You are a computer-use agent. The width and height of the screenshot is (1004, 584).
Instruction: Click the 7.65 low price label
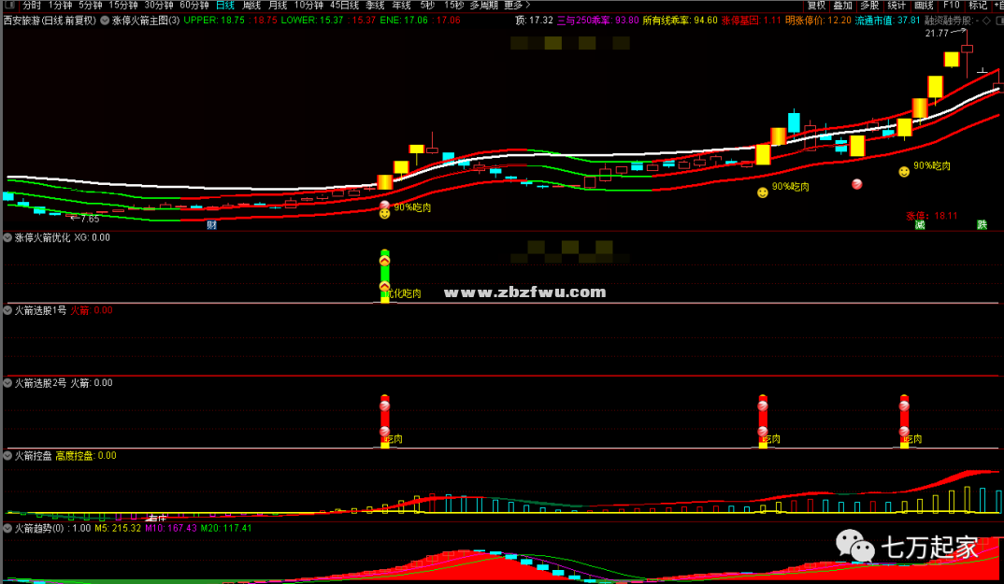(90, 219)
